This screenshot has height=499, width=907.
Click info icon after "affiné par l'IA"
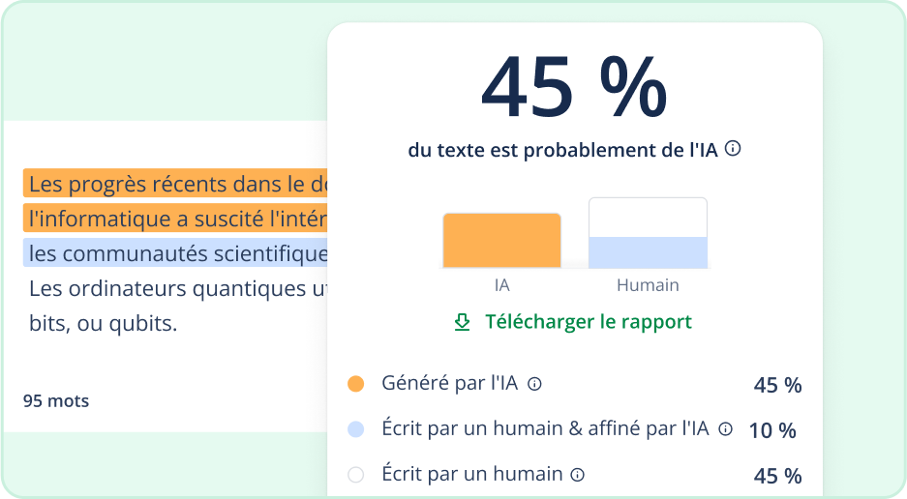[726, 428]
